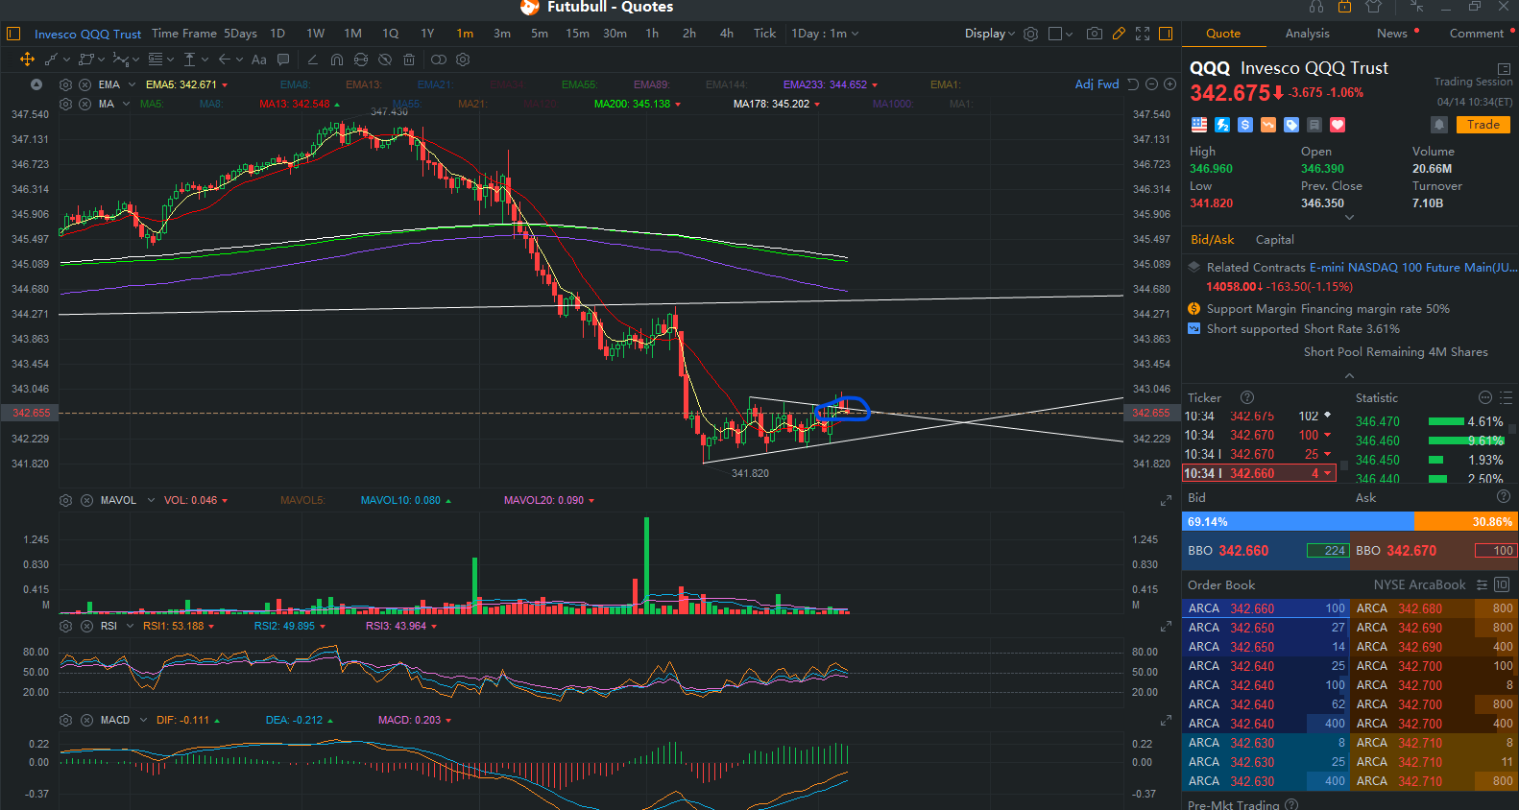This screenshot has width=1519, height=810.
Task: Select the comment bubble note tool
Action: pos(283,60)
